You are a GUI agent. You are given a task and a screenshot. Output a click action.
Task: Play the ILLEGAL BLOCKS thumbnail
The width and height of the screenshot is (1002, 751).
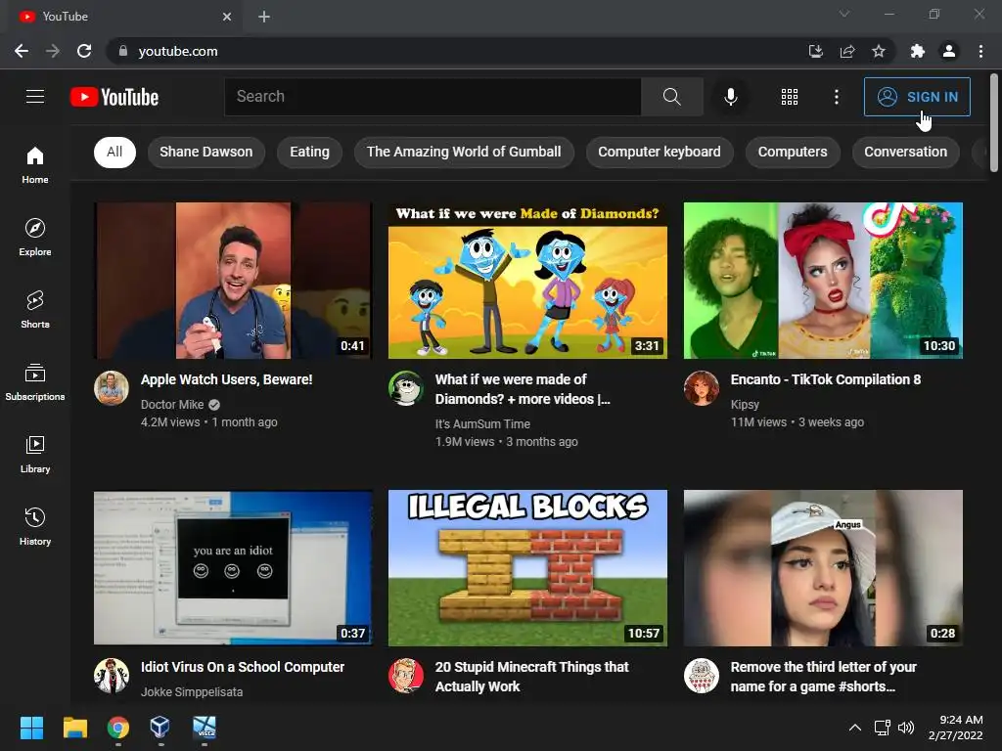pos(527,568)
